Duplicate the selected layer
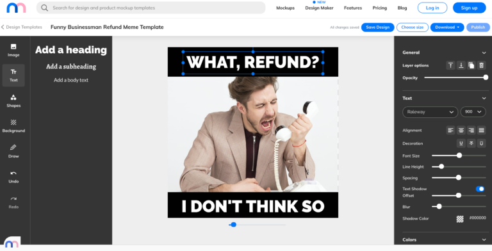 (x=471, y=65)
